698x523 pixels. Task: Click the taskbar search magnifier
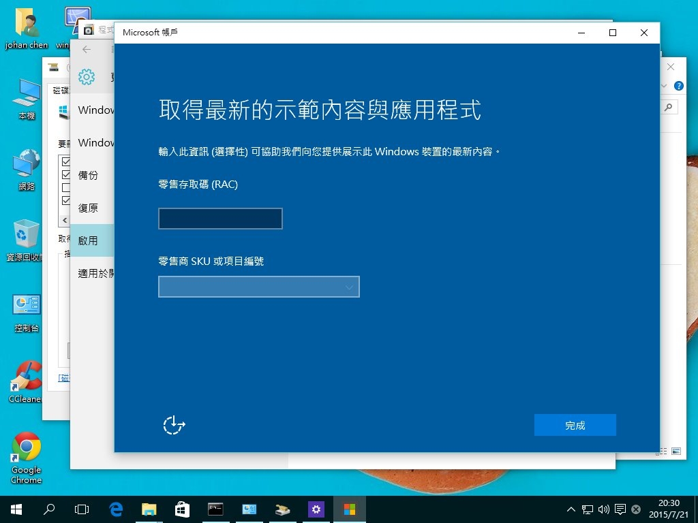[x=49, y=509]
